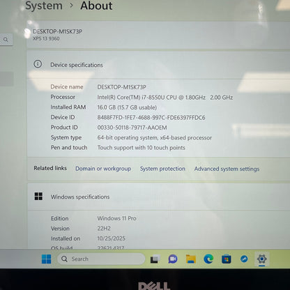Screen dimensions: 290x290
Task: Open Microsoft Store from the taskbar
Action: pyautogui.click(x=226, y=259)
